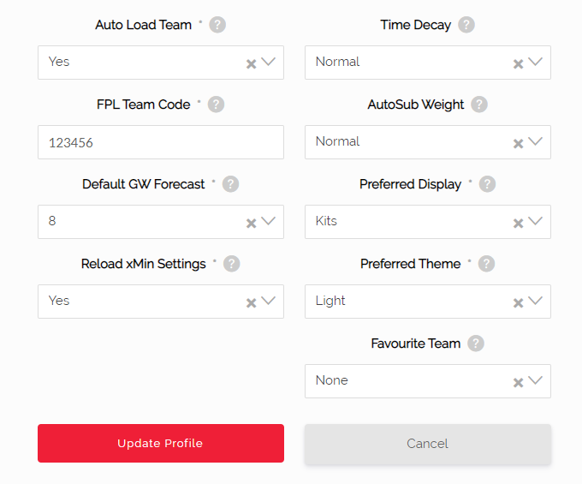This screenshot has width=582, height=484.
Task: Open Favourite Team help icon
Action: pyautogui.click(x=476, y=344)
